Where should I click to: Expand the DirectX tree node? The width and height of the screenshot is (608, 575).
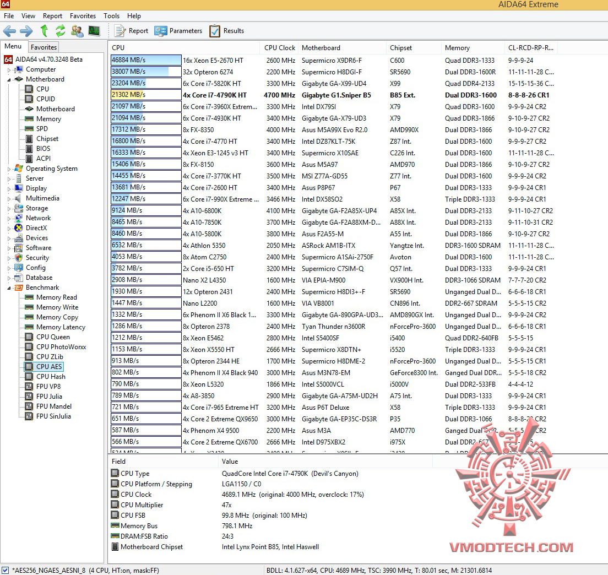pos(9,229)
